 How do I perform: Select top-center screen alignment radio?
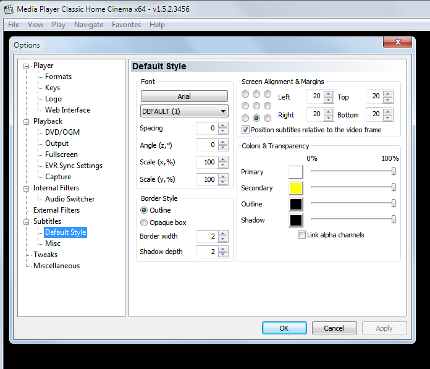point(256,94)
